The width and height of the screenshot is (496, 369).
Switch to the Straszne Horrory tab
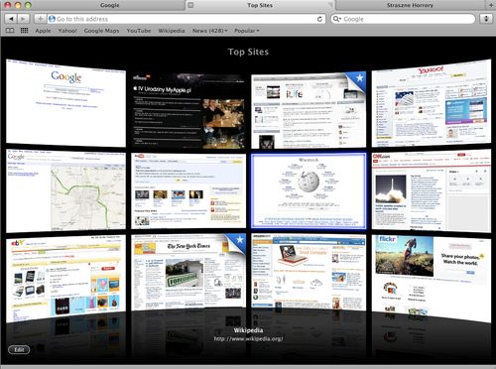(410, 5)
